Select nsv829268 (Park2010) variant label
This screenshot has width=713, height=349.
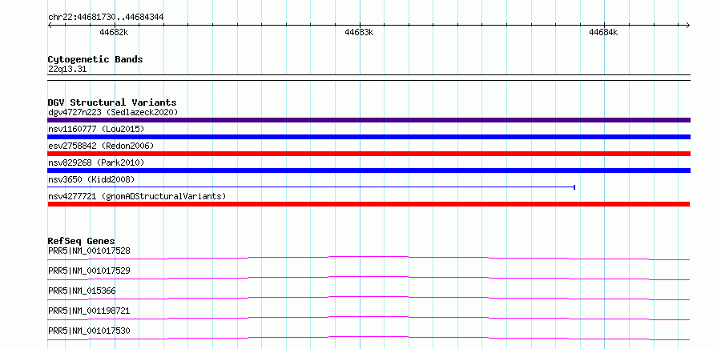96,162
